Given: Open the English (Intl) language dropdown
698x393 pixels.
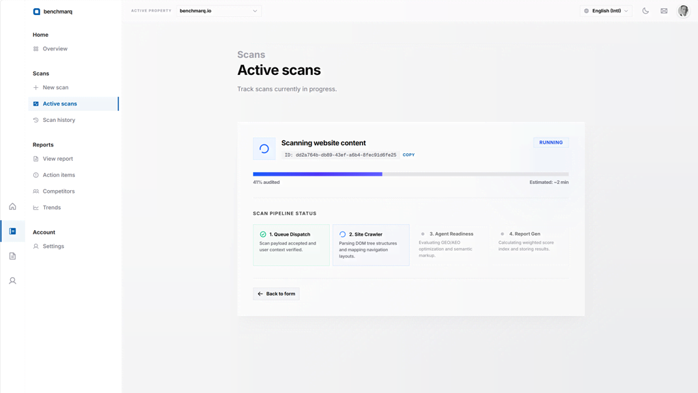Looking at the screenshot, I should pos(606,11).
